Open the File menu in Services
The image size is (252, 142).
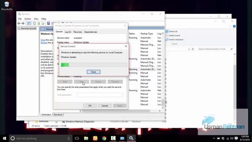pyautogui.click(x=20, y=19)
